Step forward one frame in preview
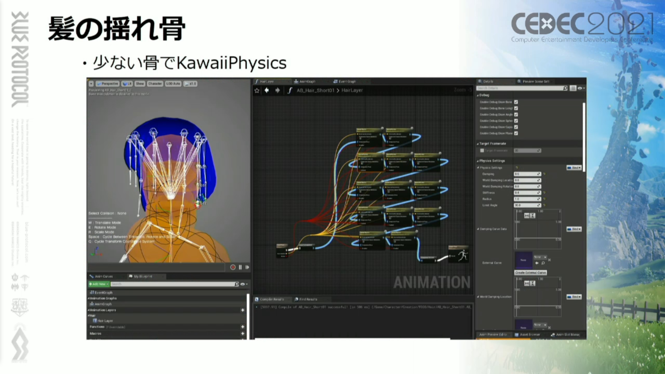This screenshot has height=374, width=665. pyautogui.click(x=247, y=267)
